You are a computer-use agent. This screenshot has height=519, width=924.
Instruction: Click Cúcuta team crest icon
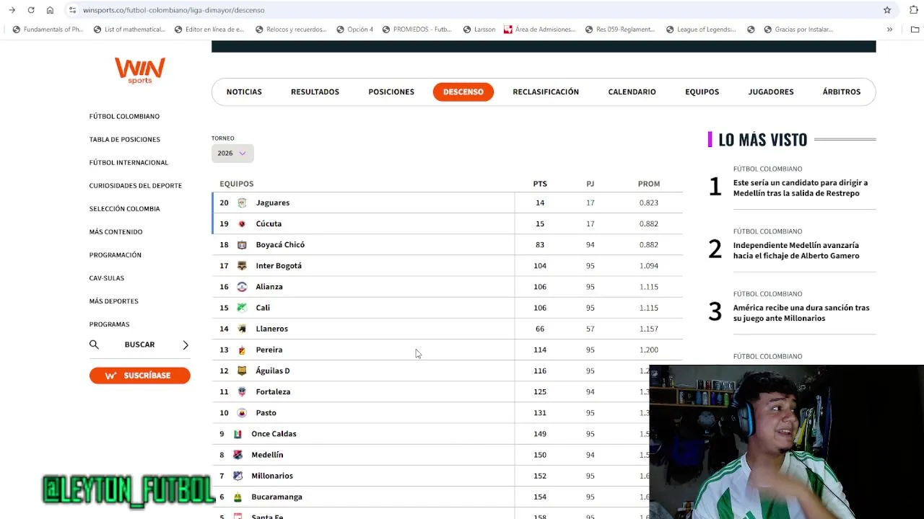[x=242, y=223]
